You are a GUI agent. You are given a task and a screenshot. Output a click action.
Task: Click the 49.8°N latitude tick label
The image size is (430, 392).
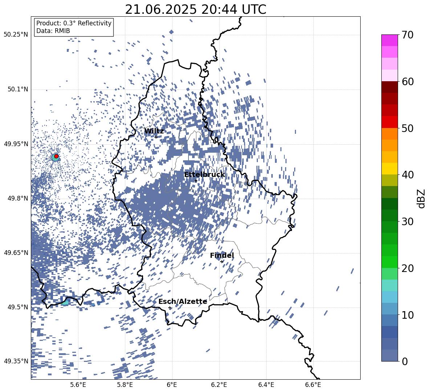[17, 198]
